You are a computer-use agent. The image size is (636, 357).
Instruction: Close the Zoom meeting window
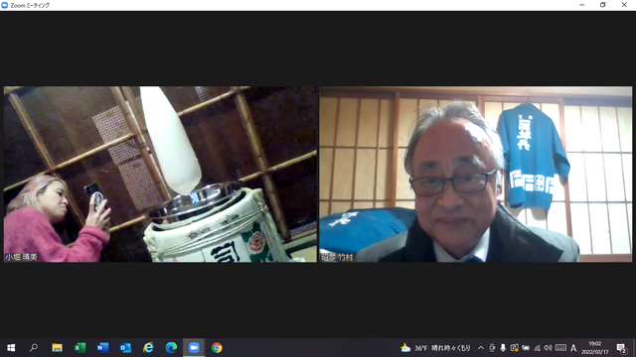(x=624, y=5)
